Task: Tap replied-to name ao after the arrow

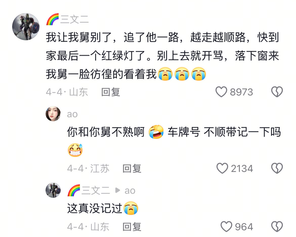Action: (130, 191)
